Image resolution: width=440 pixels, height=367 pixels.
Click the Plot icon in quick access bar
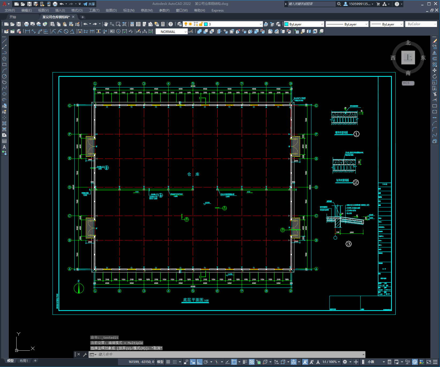pyautogui.click(x=55, y=4)
